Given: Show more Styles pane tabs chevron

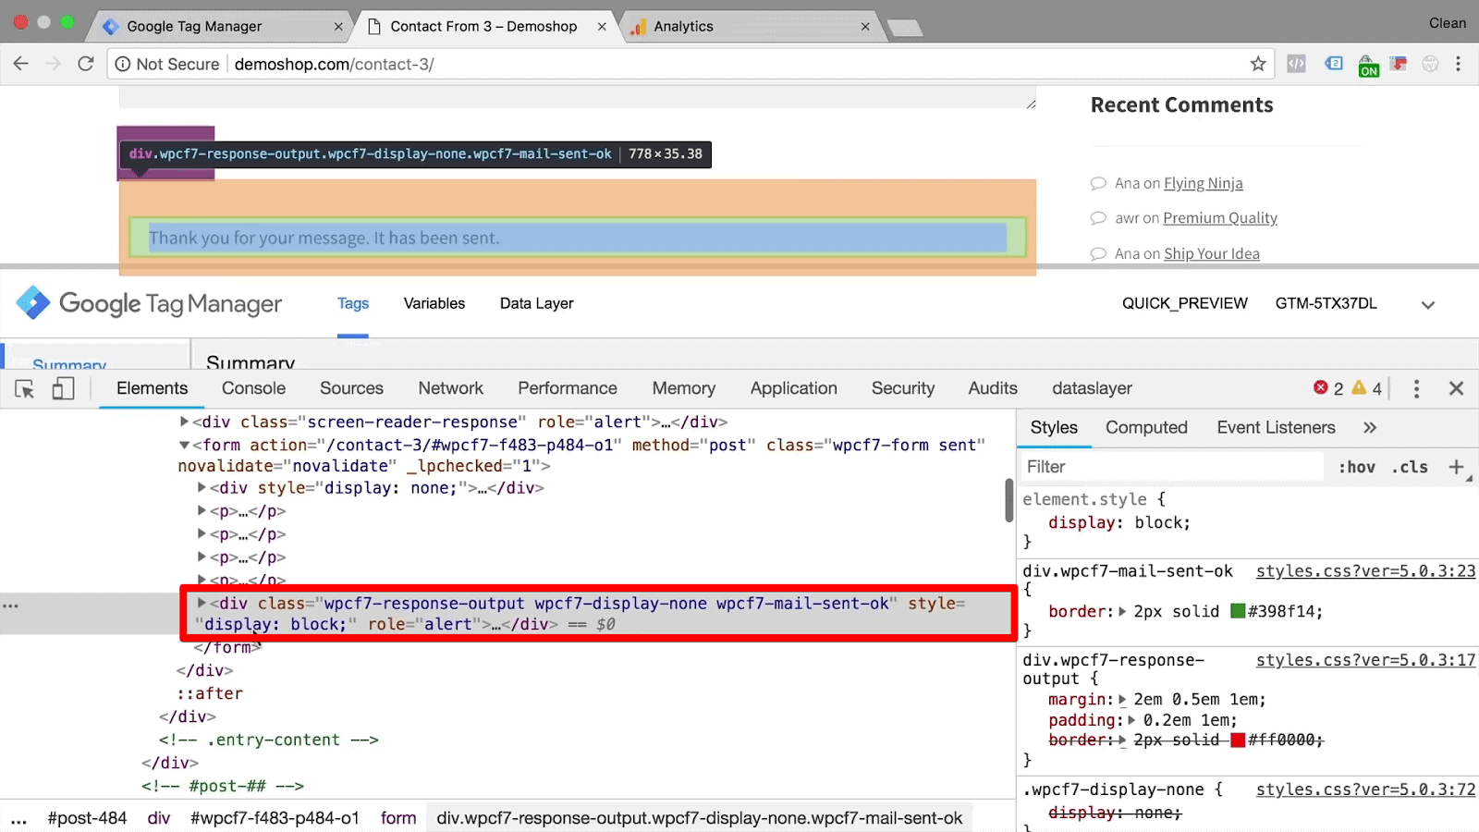Looking at the screenshot, I should point(1370,427).
